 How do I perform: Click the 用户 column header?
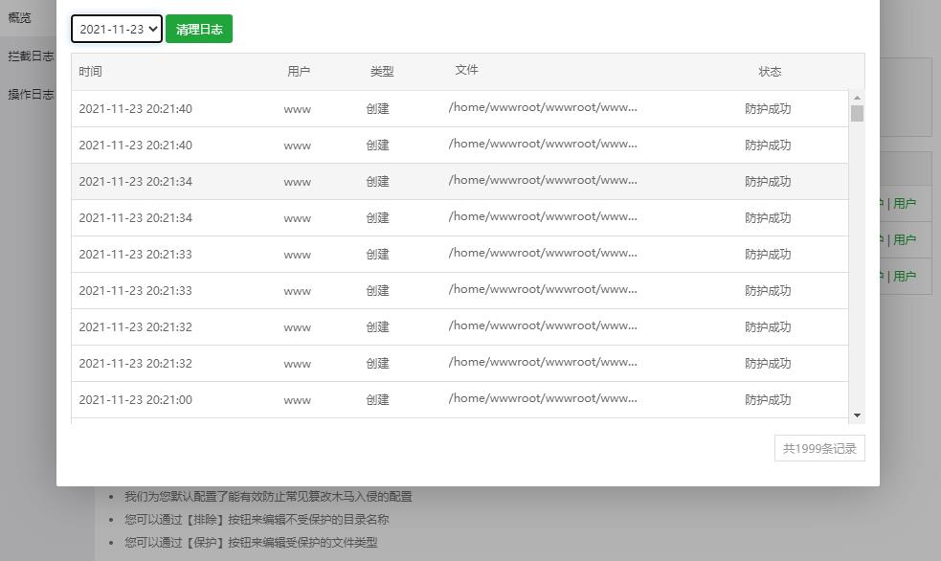coord(299,72)
